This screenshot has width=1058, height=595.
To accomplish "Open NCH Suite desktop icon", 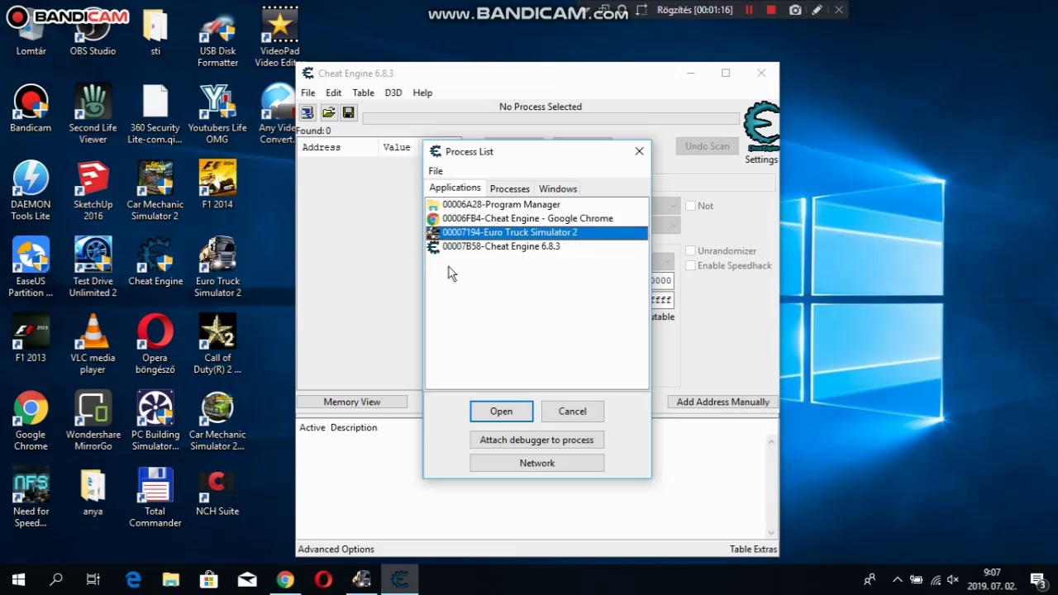I will pos(217,493).
